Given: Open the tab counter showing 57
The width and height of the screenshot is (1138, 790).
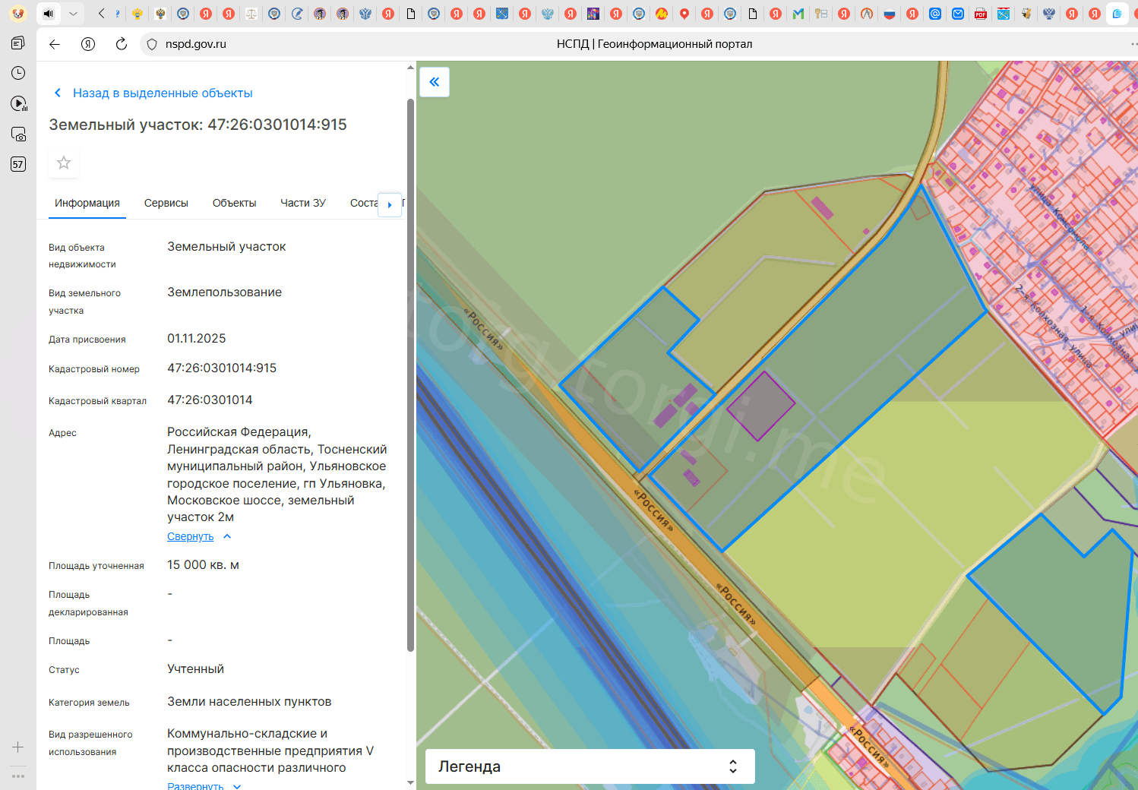Looking at the screenshot, I should coord(18,164).
